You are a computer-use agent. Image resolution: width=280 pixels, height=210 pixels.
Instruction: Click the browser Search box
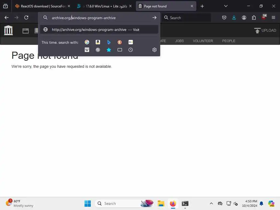pyautogui.click(x=187, y=18)
